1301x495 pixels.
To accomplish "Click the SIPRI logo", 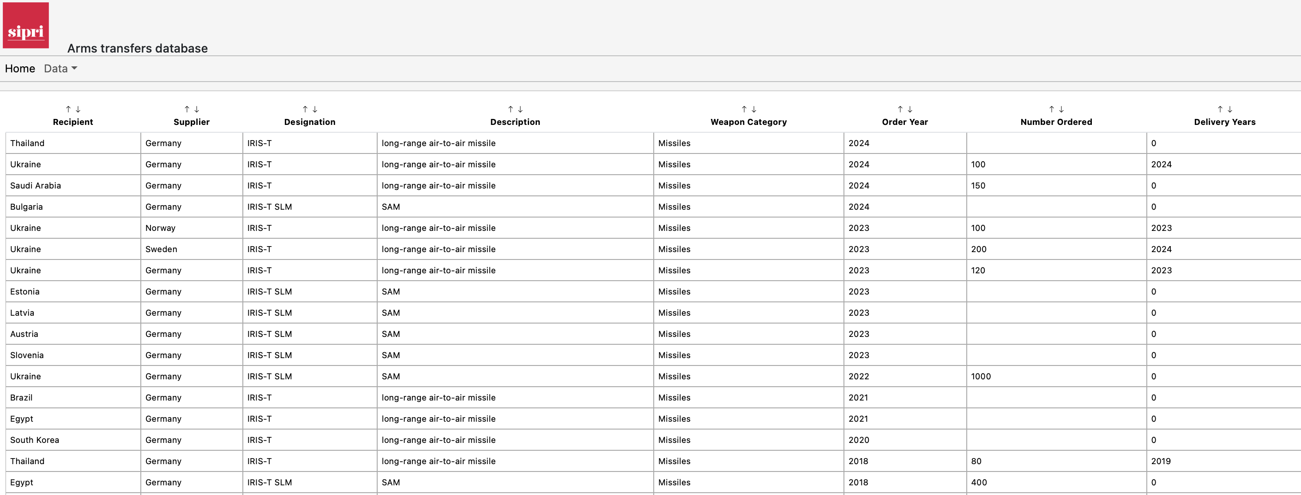I will [26, 25].
